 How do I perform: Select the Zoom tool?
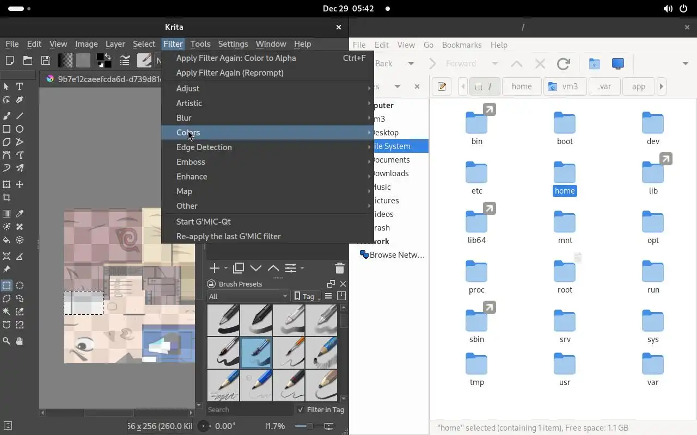pyautogui.click(x=7, y=341)
